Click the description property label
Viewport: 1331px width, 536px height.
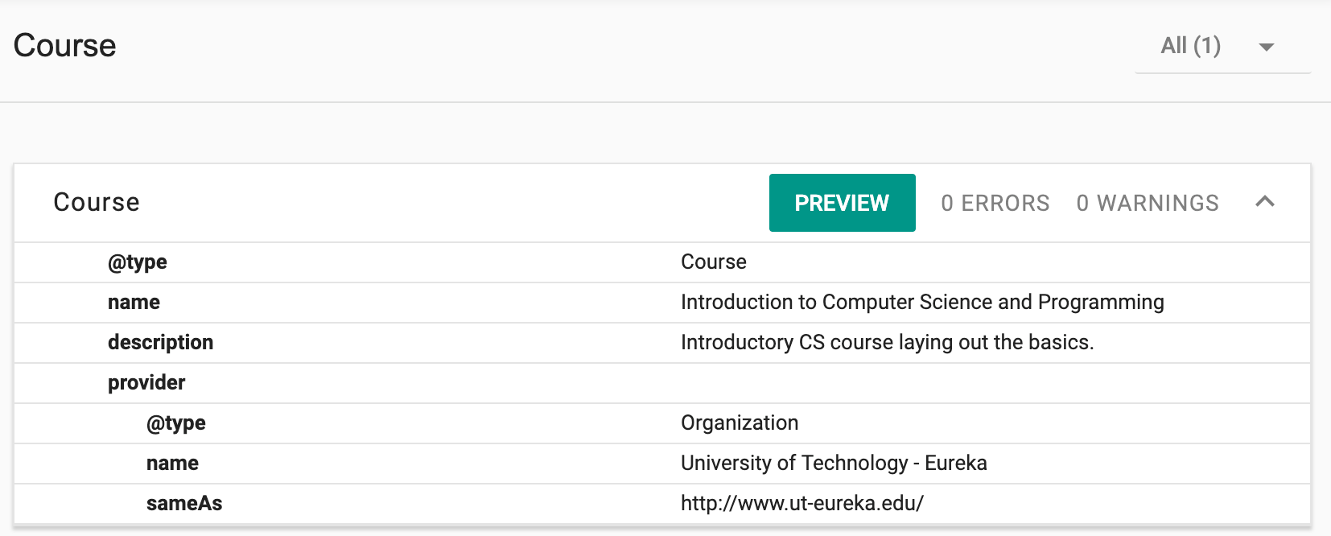coord(160,343)
